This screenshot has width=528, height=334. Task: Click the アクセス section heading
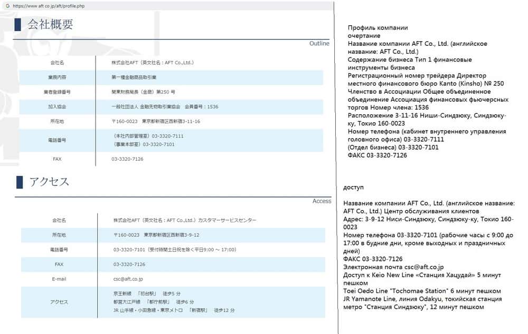[49, 182]
